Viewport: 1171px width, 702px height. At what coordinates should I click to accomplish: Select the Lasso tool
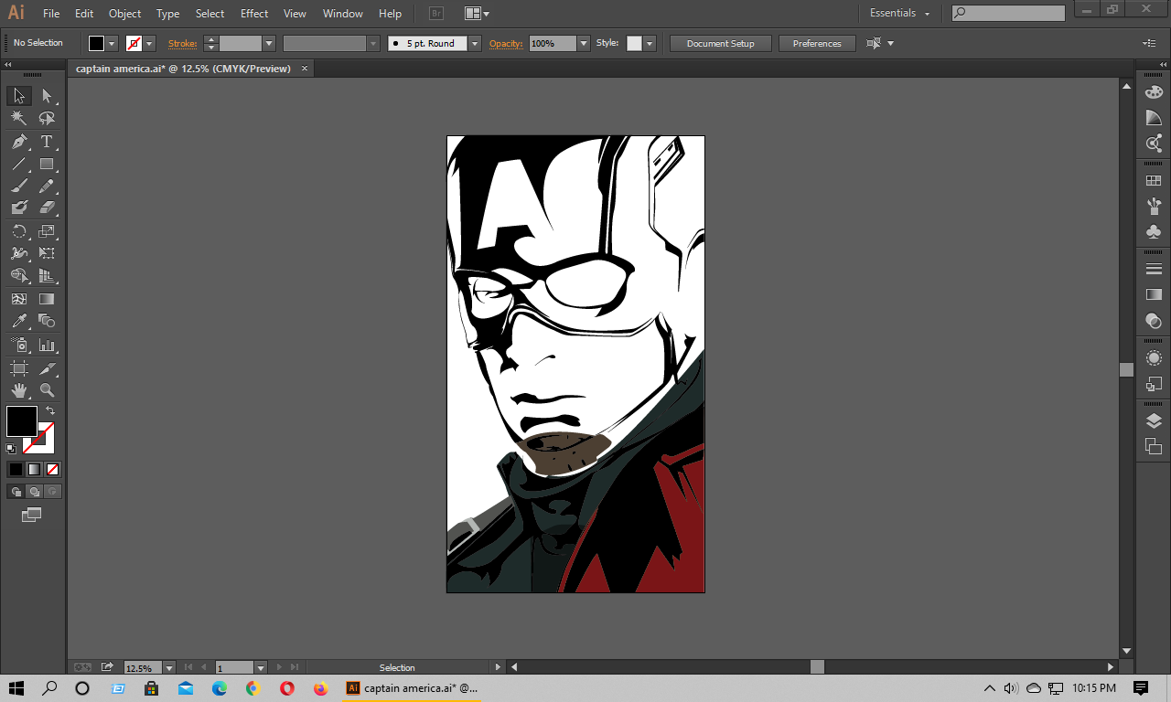pos(47,118)
